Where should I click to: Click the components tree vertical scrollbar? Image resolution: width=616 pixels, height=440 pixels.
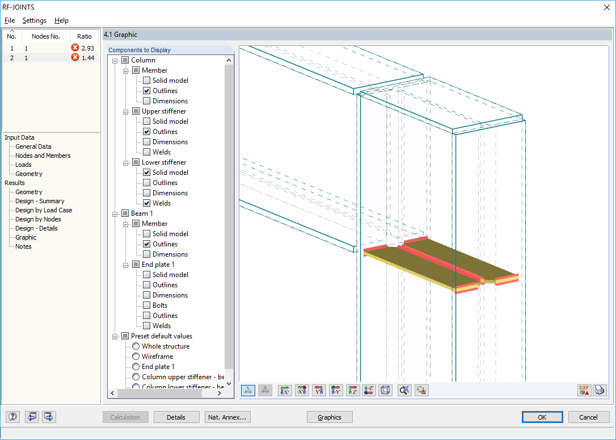tap(229, 216)
